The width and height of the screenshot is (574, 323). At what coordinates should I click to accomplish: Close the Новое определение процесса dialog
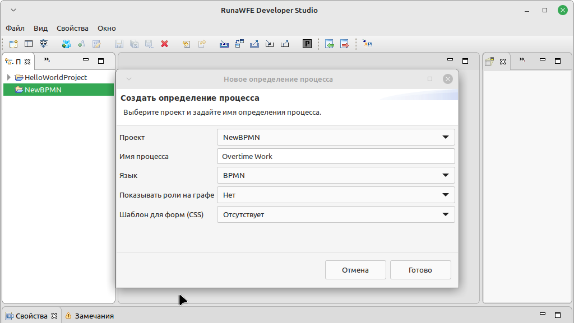point(448,79)
